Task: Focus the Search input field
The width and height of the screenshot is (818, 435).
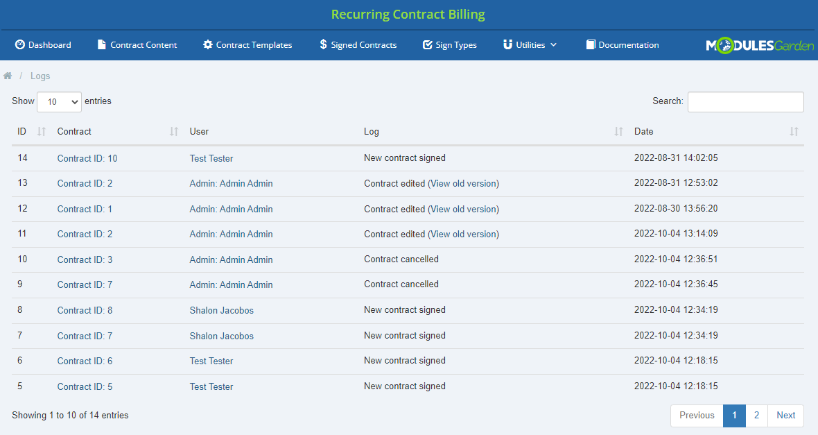Action: point(745,102)
